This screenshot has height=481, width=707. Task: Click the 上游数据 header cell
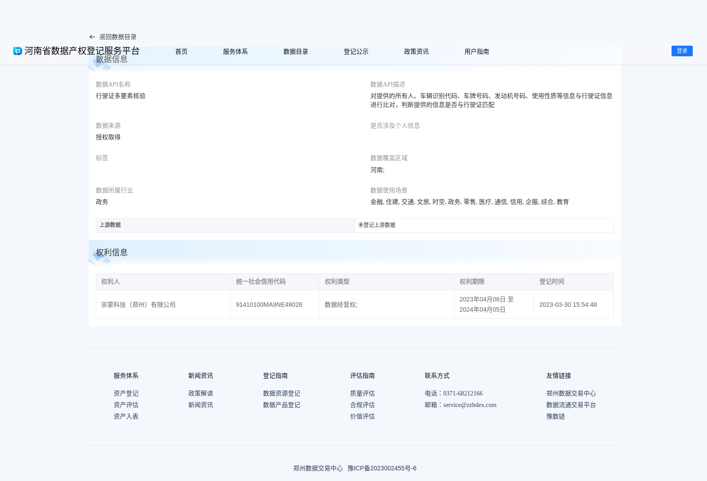(x=225, y=225)
